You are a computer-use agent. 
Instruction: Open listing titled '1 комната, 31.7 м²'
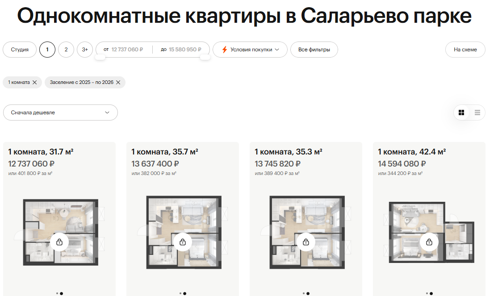tap(41, 152)
